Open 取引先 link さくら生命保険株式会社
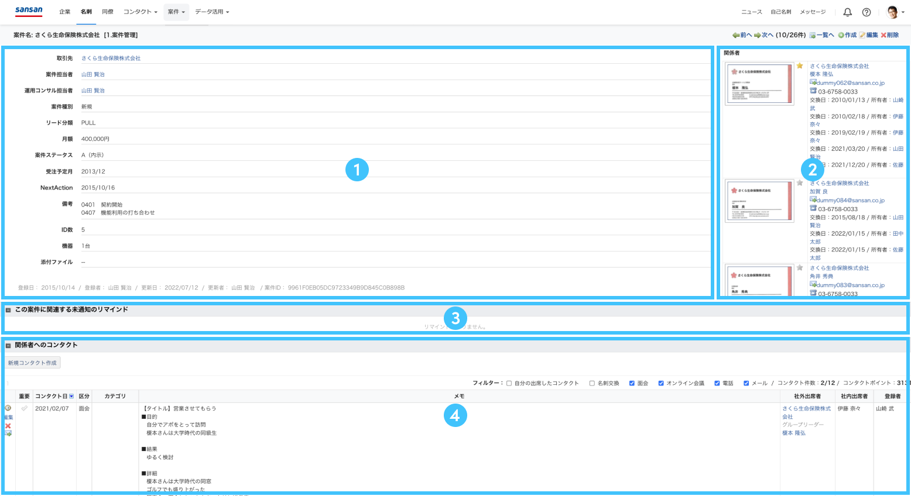 (x=111, y=58)
